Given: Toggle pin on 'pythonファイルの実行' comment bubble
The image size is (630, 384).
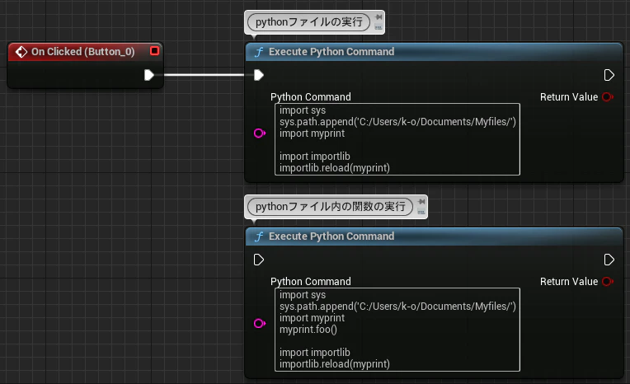Looking at the screenshot, I should coord(378,17).
